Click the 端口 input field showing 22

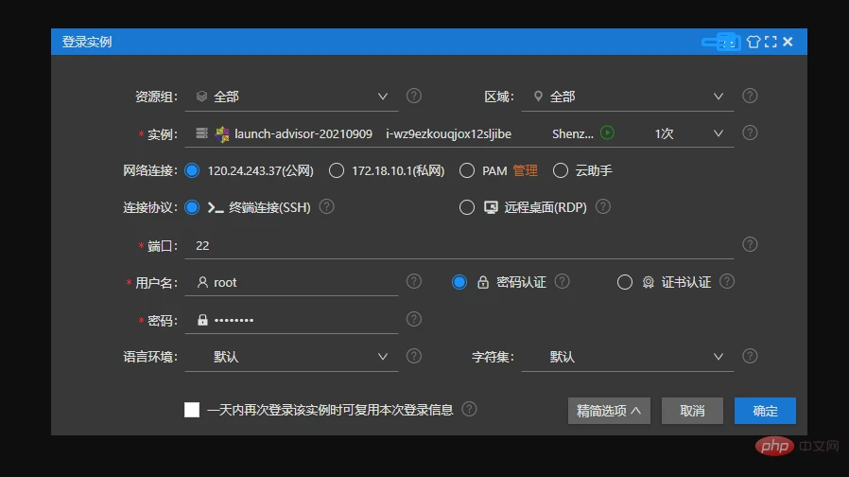[x=459, y=245]
